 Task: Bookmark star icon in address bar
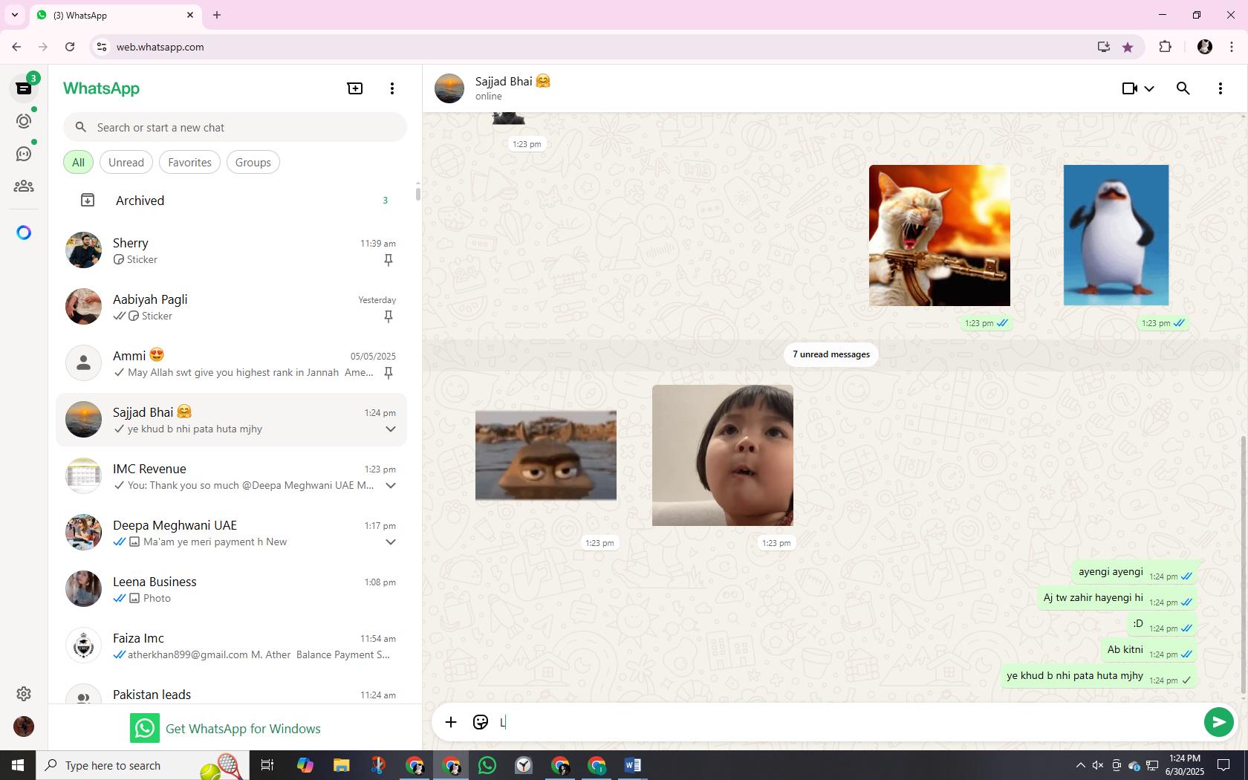[1128, 47]
